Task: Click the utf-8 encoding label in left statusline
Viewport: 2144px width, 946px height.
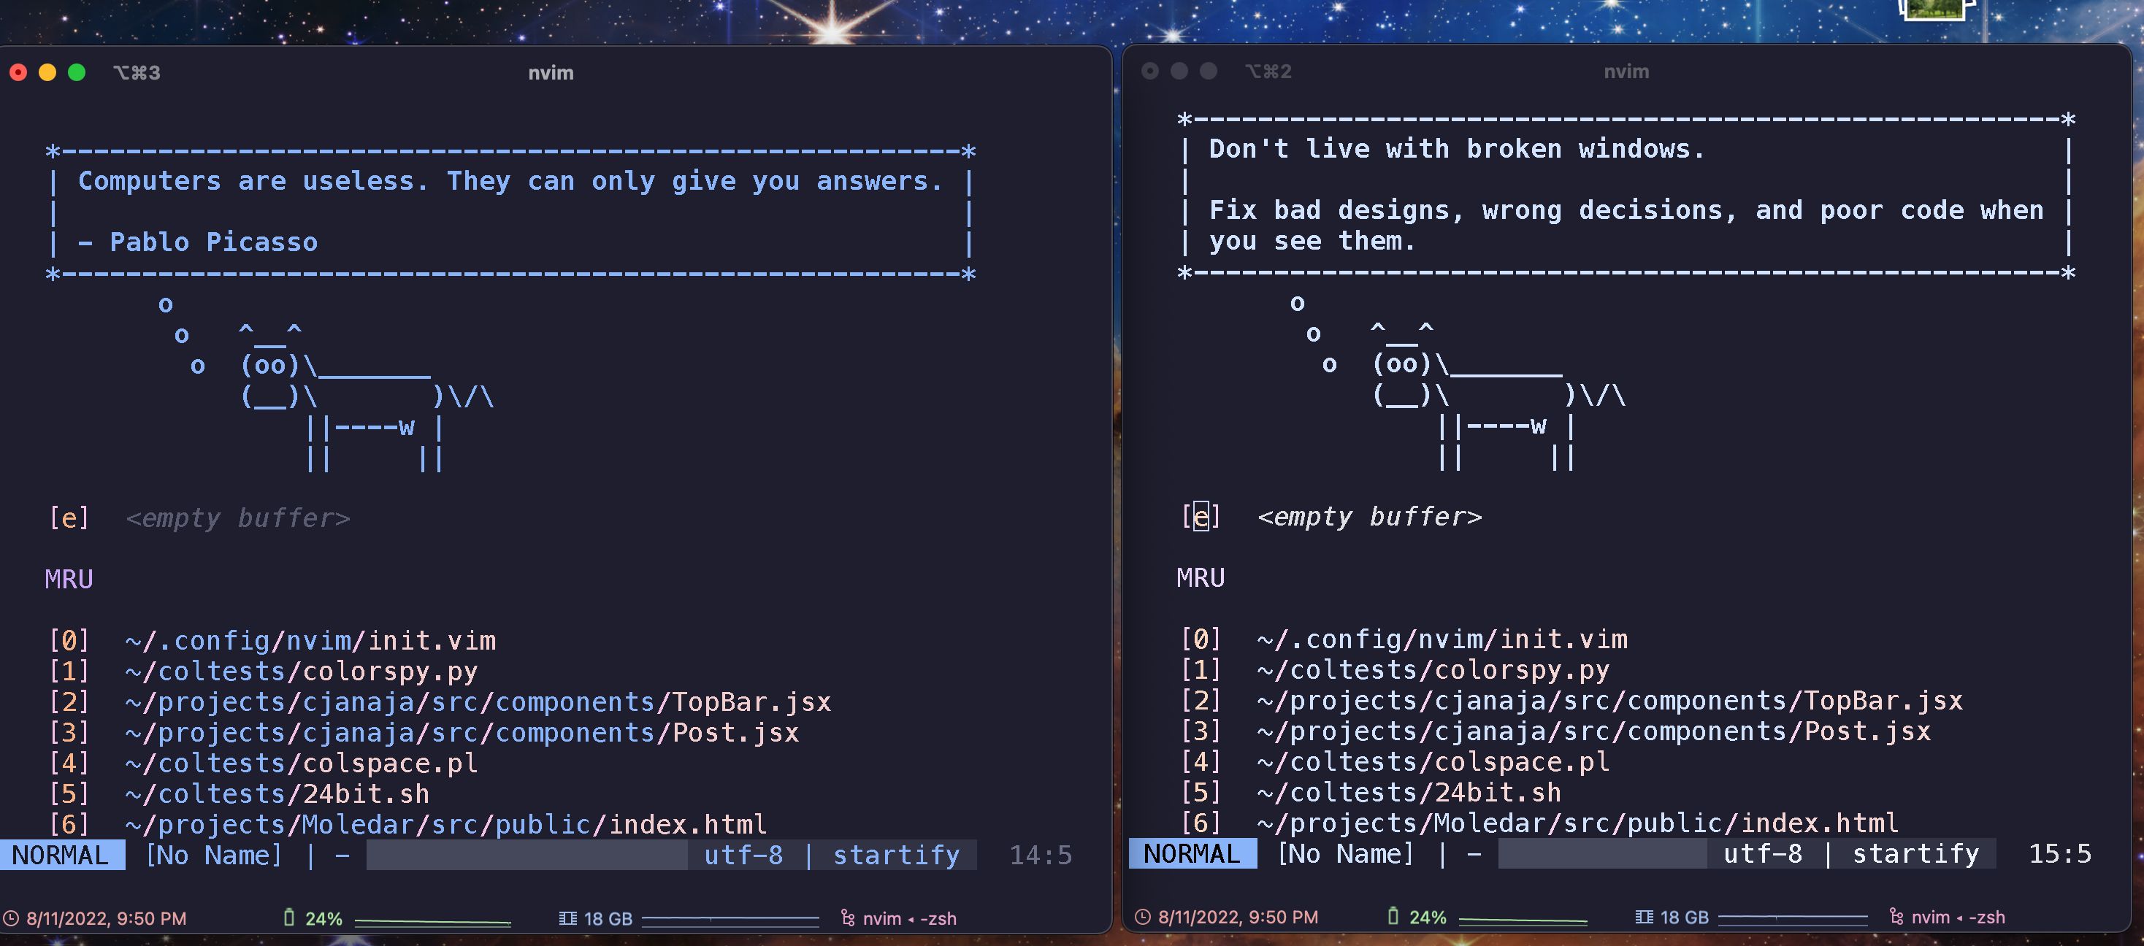Action: (743, 855)
